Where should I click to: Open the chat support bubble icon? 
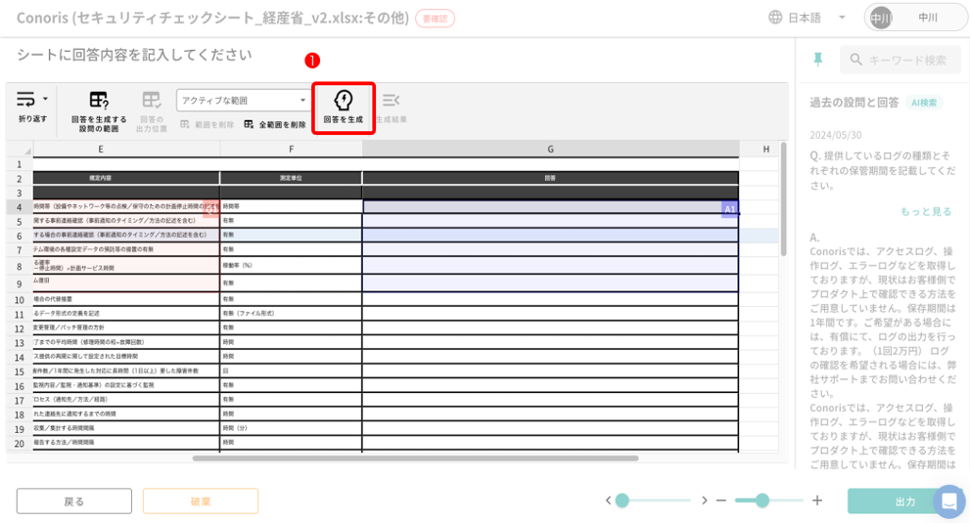point(947,501)
